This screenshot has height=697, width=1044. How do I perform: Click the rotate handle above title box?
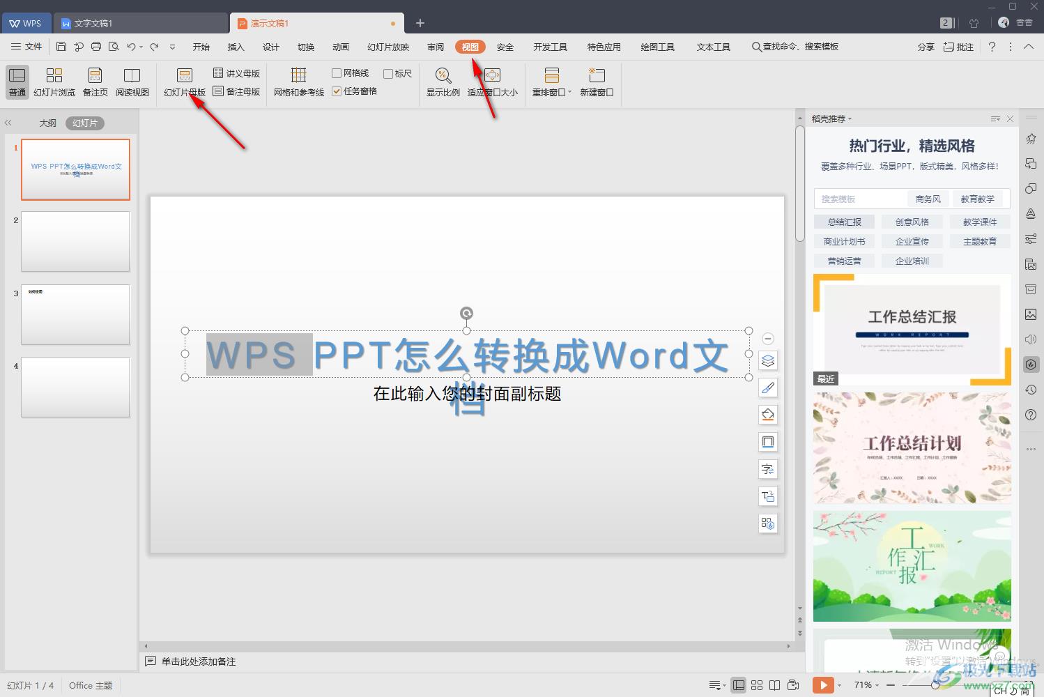[467, 314]
